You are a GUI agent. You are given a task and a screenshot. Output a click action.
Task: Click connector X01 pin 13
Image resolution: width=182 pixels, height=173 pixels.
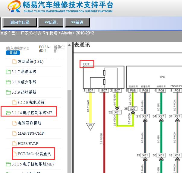click(145, 155)
